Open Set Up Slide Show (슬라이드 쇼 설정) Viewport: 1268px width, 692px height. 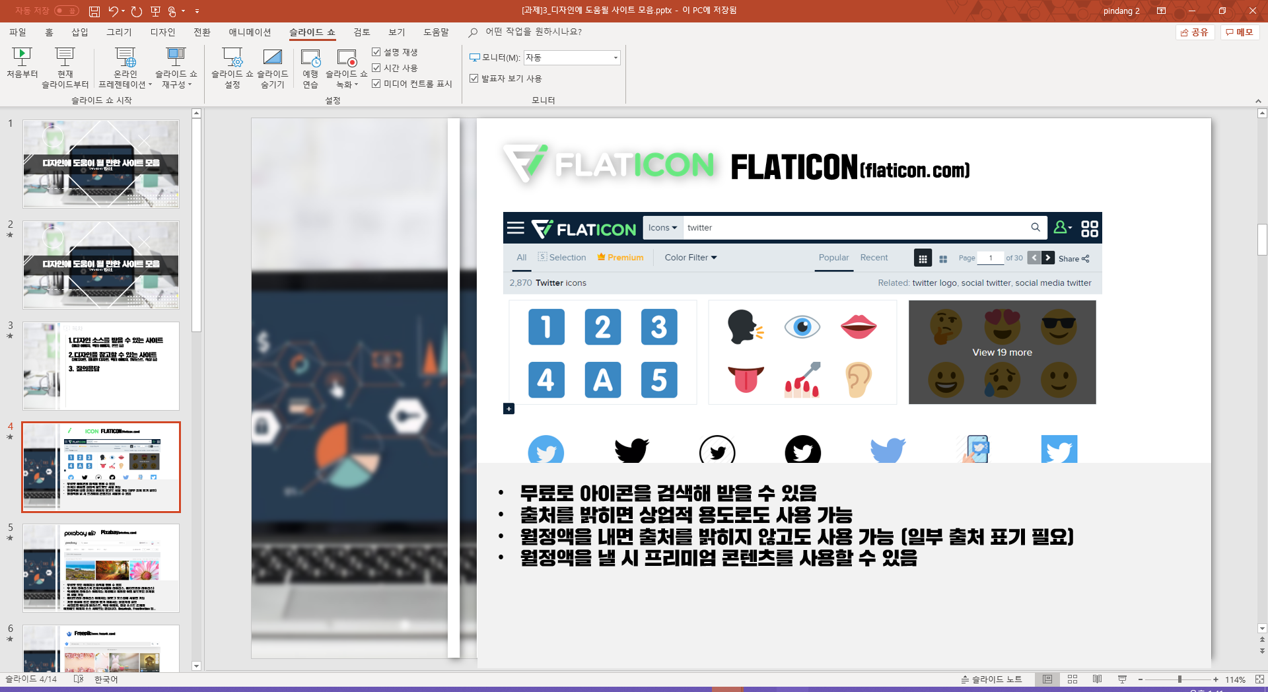click(232, 67)
